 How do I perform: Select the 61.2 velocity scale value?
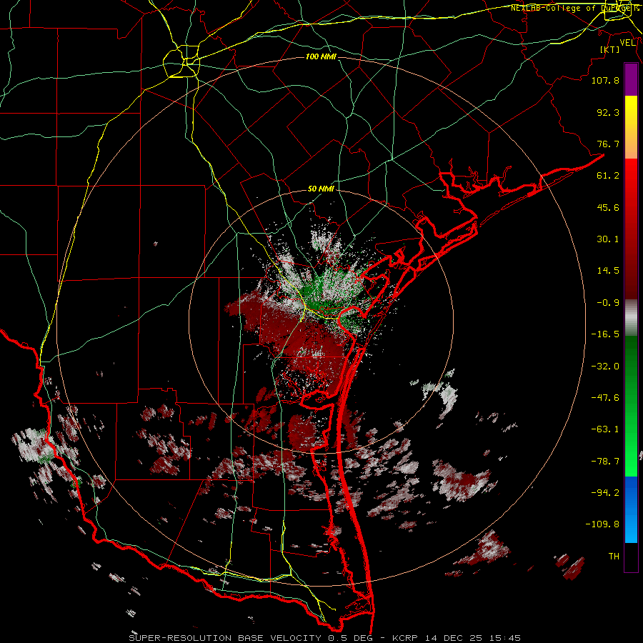pos(608,176)
